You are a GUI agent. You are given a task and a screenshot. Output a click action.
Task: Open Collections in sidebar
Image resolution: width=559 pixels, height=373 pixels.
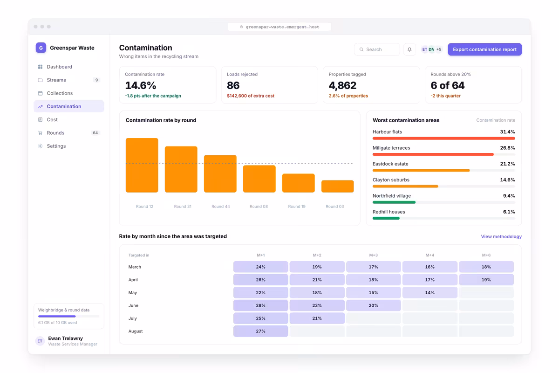[x=69, y=93]
